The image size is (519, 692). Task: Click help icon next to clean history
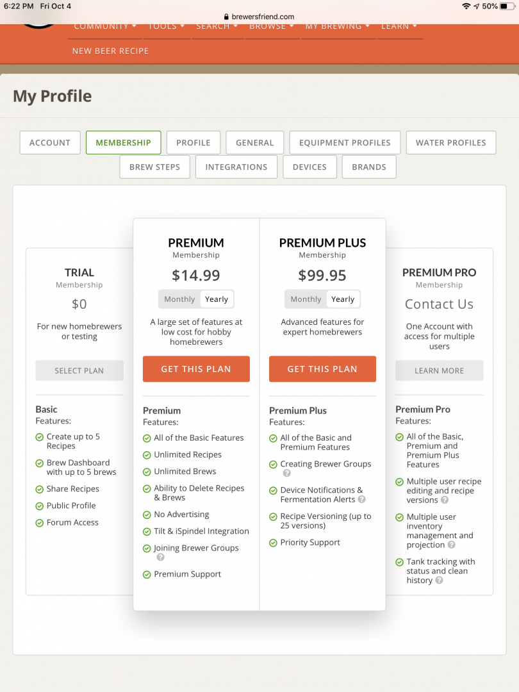[x=439, y=581]
